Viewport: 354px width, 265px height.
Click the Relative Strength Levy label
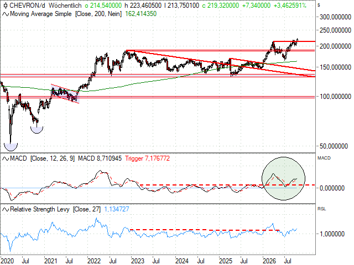coord(40,209)
